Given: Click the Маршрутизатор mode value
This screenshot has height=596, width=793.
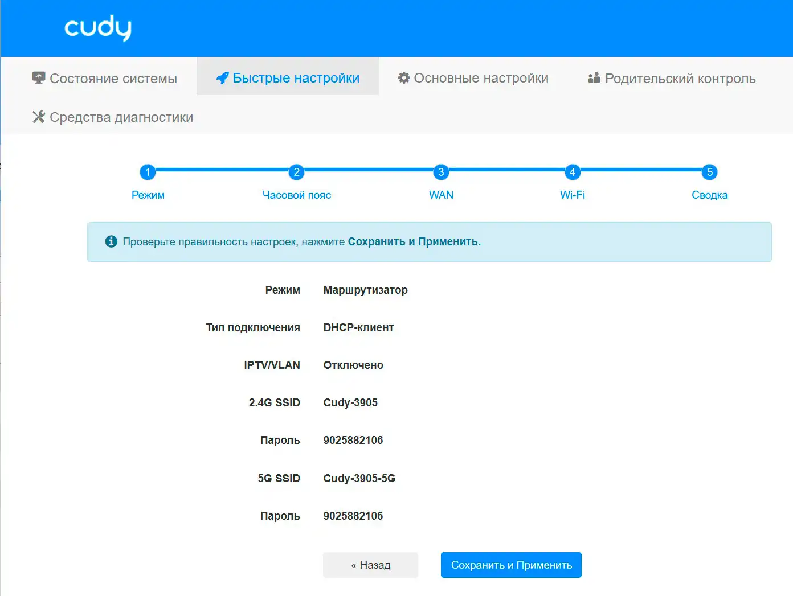Looking at the screenshot, I should click(x=366, y=290).
